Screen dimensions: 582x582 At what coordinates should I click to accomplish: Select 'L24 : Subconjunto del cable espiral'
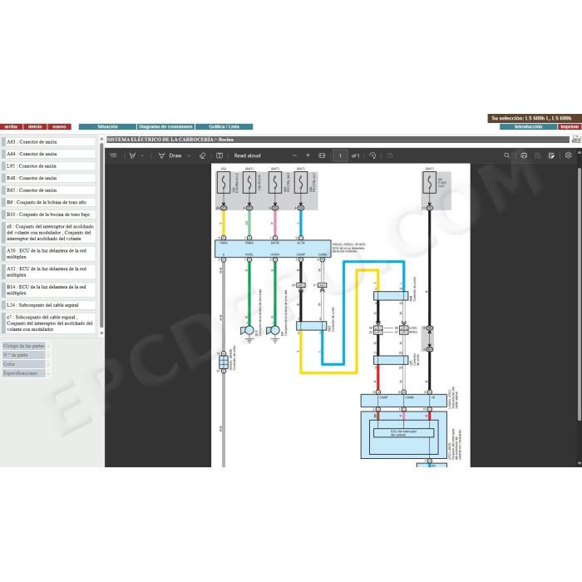click(x=50, y=305)
